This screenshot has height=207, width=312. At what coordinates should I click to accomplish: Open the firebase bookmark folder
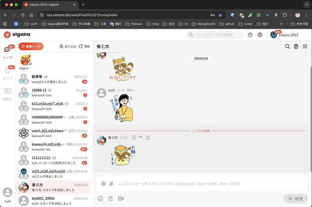tap(134, 24)
